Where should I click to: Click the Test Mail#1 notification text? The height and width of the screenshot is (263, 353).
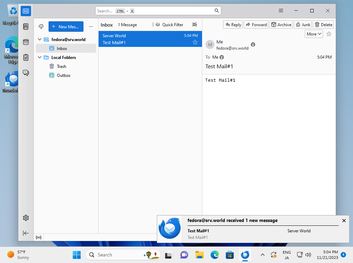[198, 231]
